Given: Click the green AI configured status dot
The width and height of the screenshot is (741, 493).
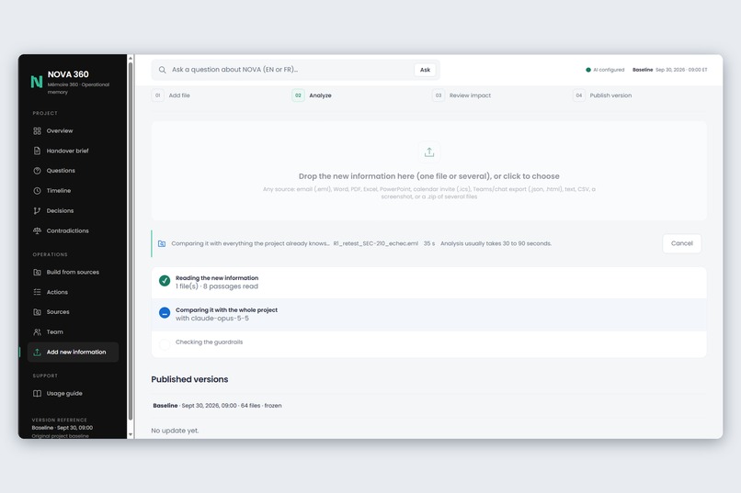Looking at the screenshot, I should [588, 70].
